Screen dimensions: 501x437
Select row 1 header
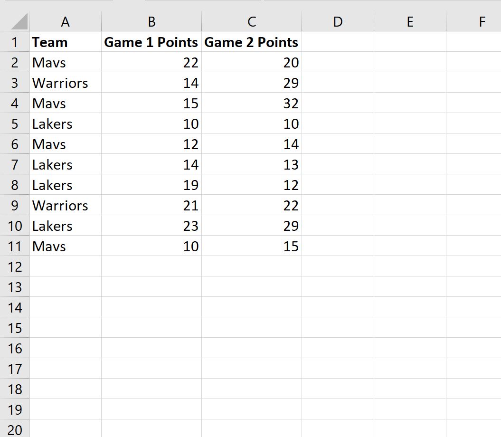14,41
